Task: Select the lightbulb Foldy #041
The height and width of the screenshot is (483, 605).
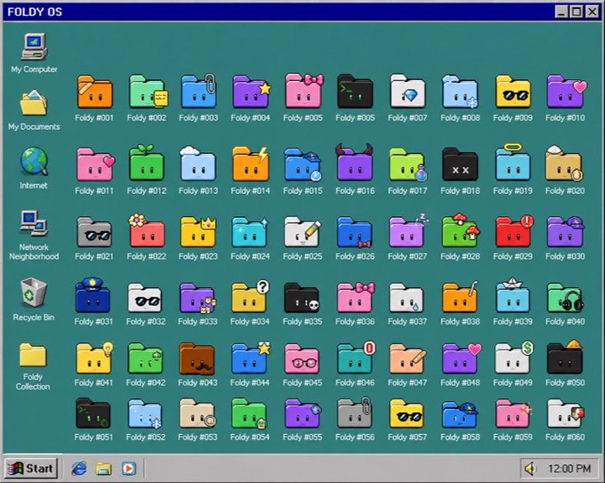Action: pyautogui.click(x=94, y=358)
